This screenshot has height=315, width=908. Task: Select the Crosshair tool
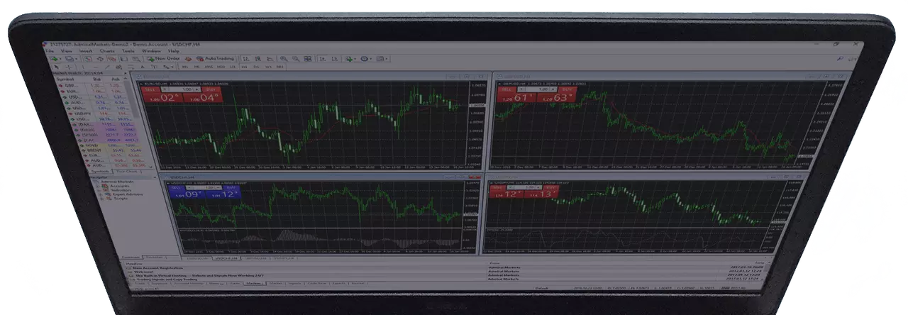pos(69,67)
